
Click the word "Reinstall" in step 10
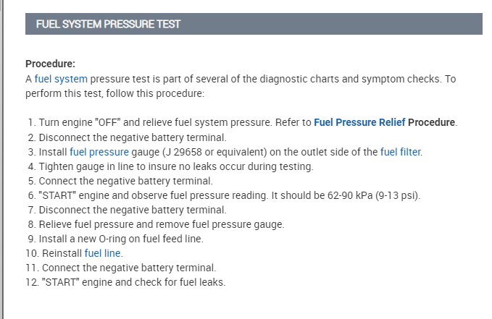[x=60, y=253]
